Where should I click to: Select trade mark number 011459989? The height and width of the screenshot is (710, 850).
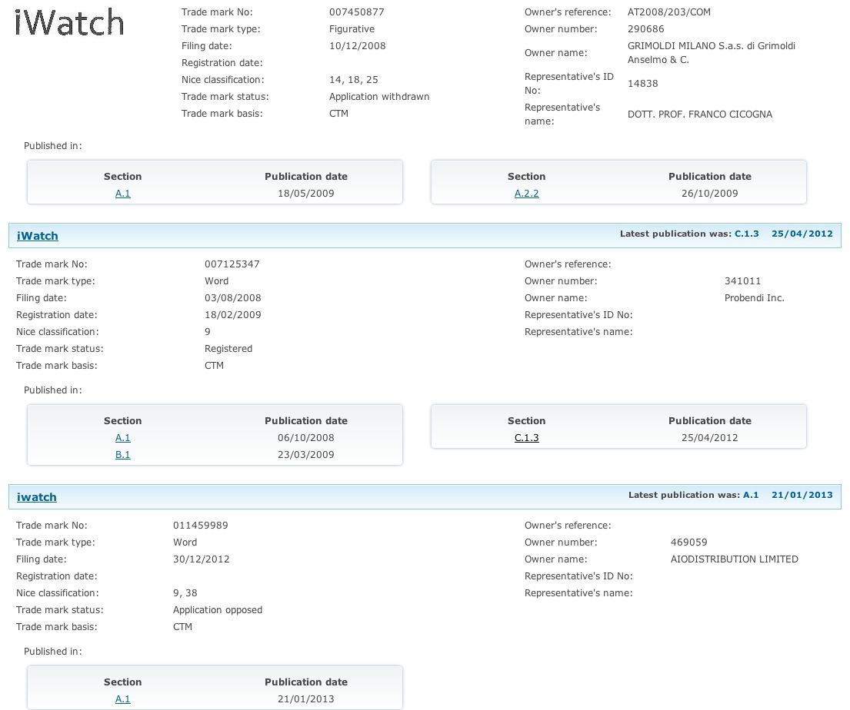pyautogui.click(x=201, y=525)
